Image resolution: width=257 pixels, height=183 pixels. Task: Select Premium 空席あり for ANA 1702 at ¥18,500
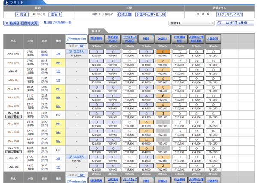point(77,52)
